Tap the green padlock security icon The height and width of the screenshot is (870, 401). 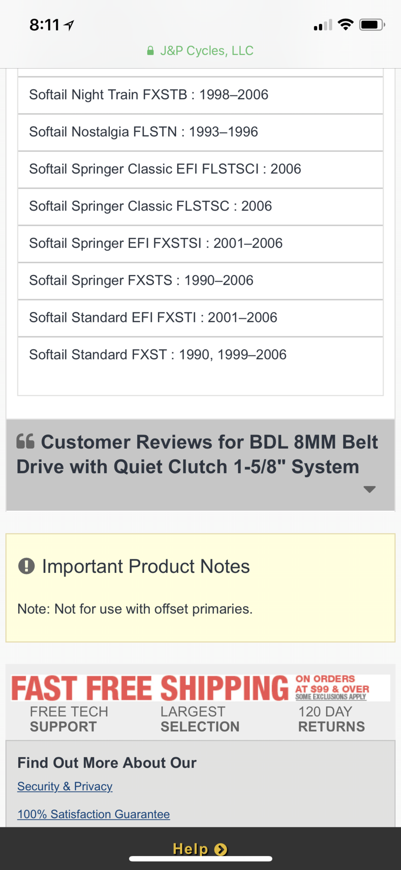click(x=150, y=51)
